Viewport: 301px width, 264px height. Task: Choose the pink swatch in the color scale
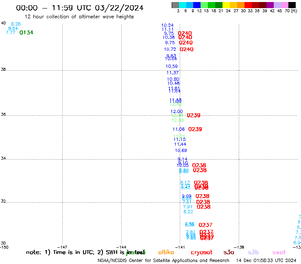(x=284, y=5)
